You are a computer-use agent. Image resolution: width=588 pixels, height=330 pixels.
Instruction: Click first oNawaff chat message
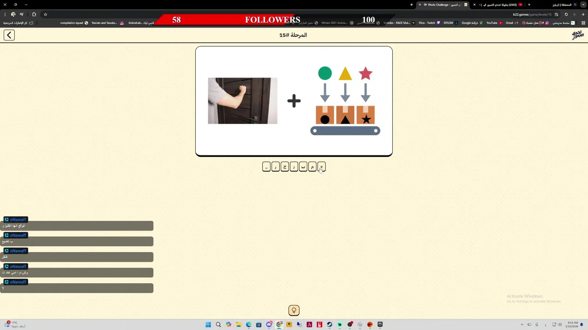[77, 225]
